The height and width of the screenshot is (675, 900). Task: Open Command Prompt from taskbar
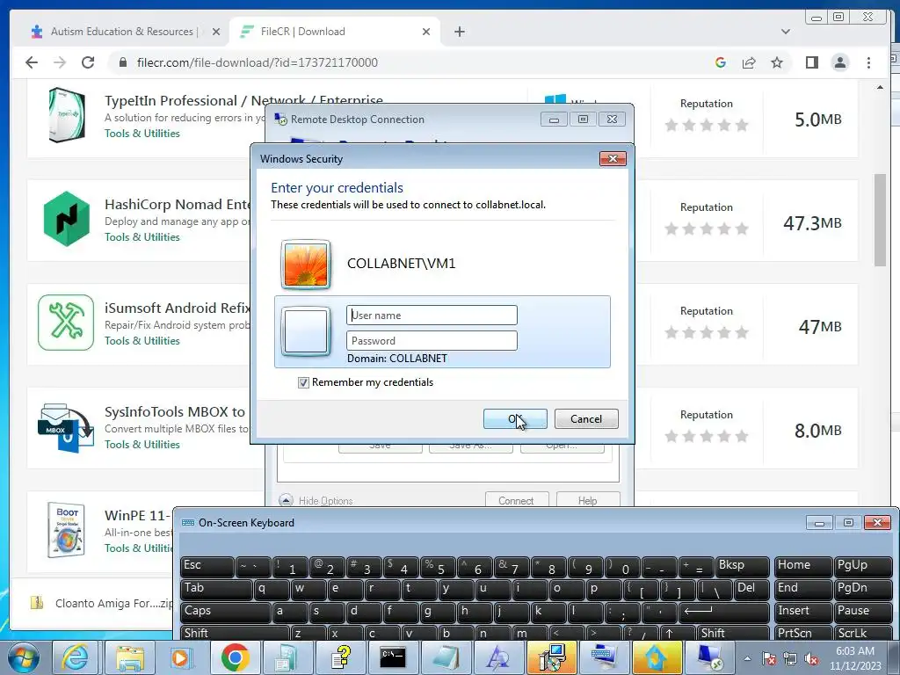point(393,657)
